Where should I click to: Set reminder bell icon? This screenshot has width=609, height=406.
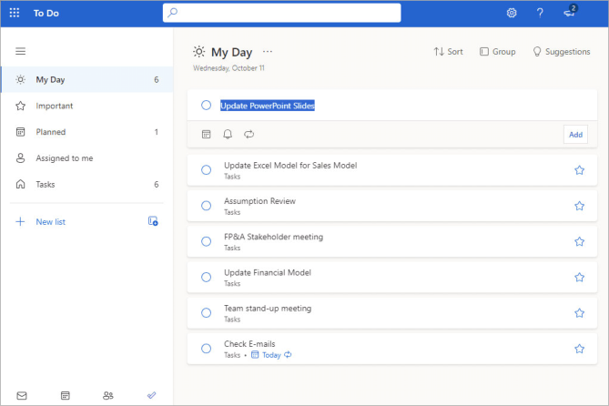pos(228,135)
